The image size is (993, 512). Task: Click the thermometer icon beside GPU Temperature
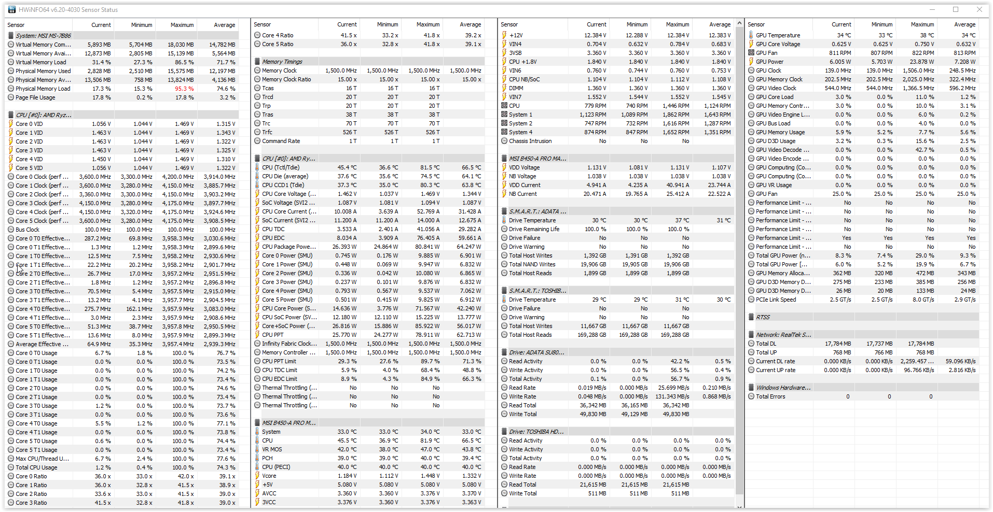751,35
